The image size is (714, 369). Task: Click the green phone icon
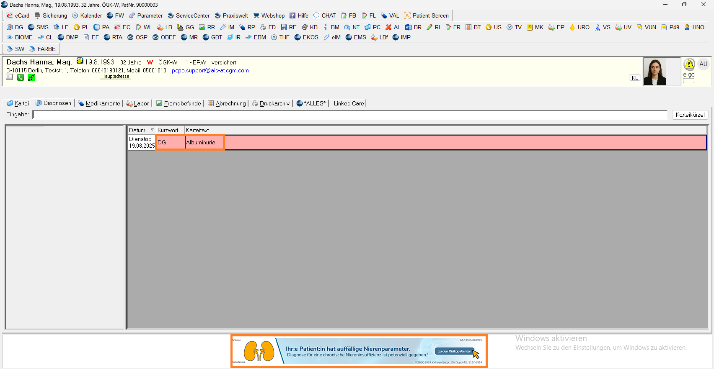21,77
